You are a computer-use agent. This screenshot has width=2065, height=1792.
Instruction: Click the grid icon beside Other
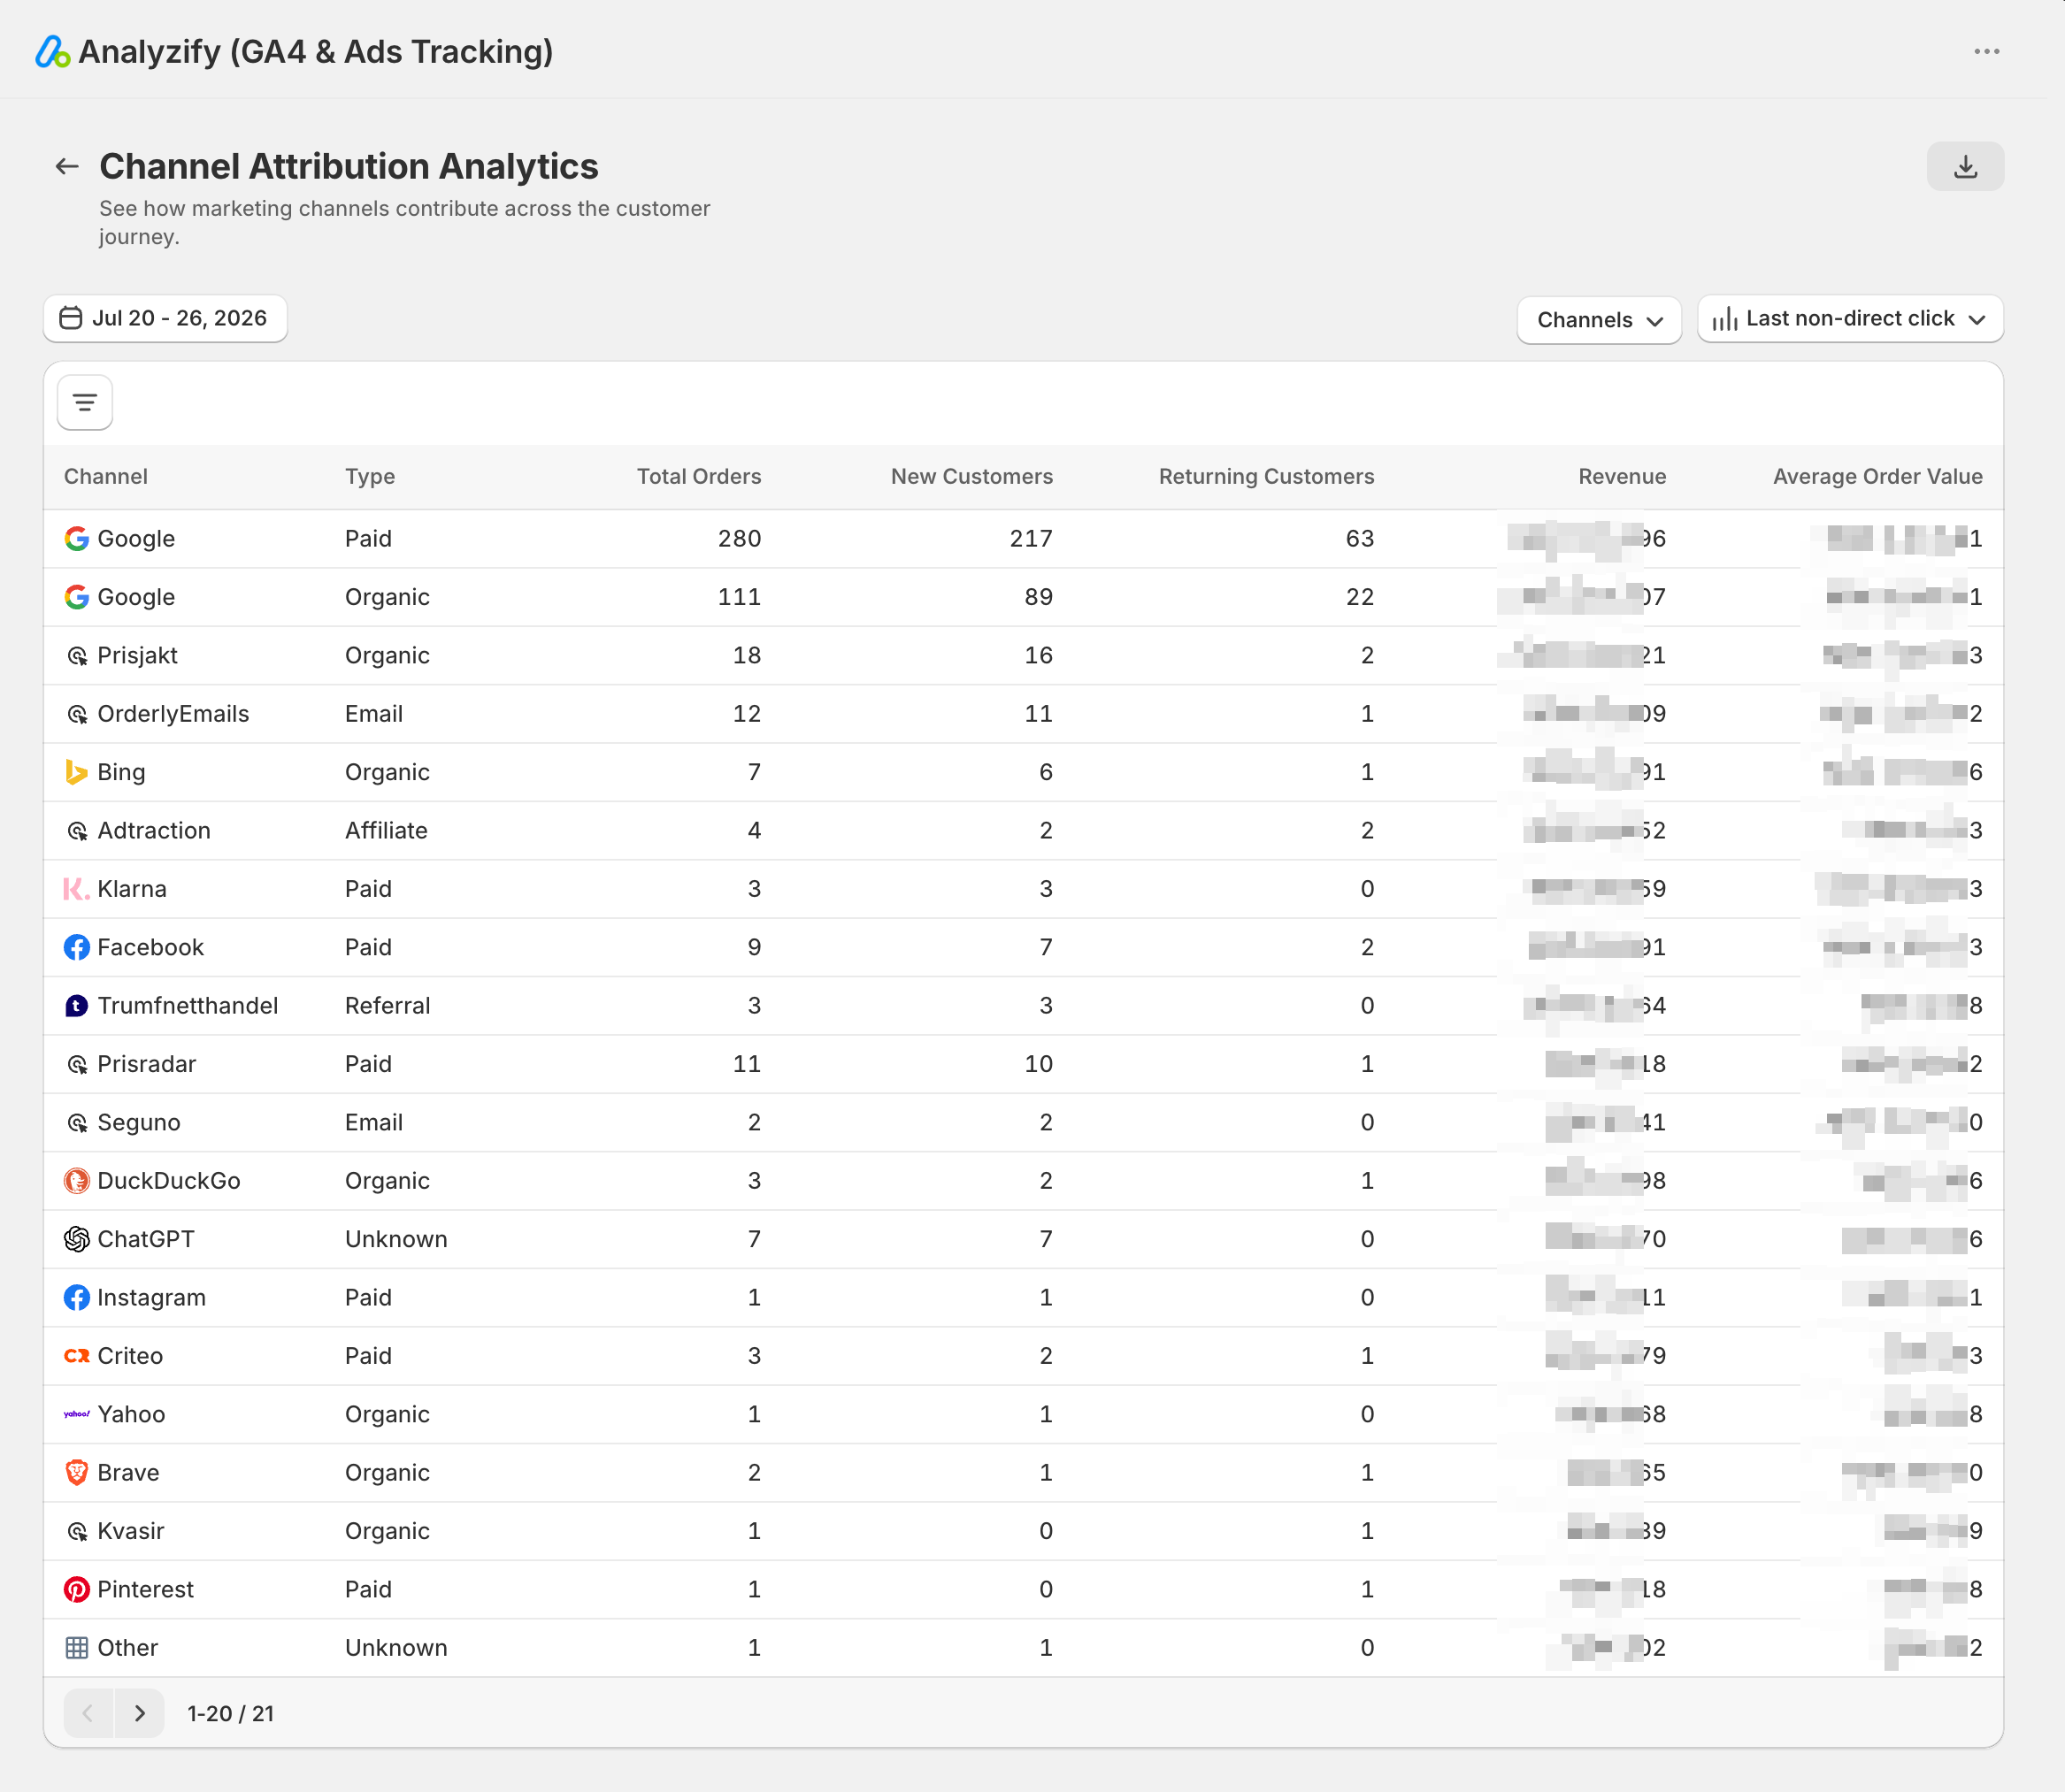click(77, 1648)
